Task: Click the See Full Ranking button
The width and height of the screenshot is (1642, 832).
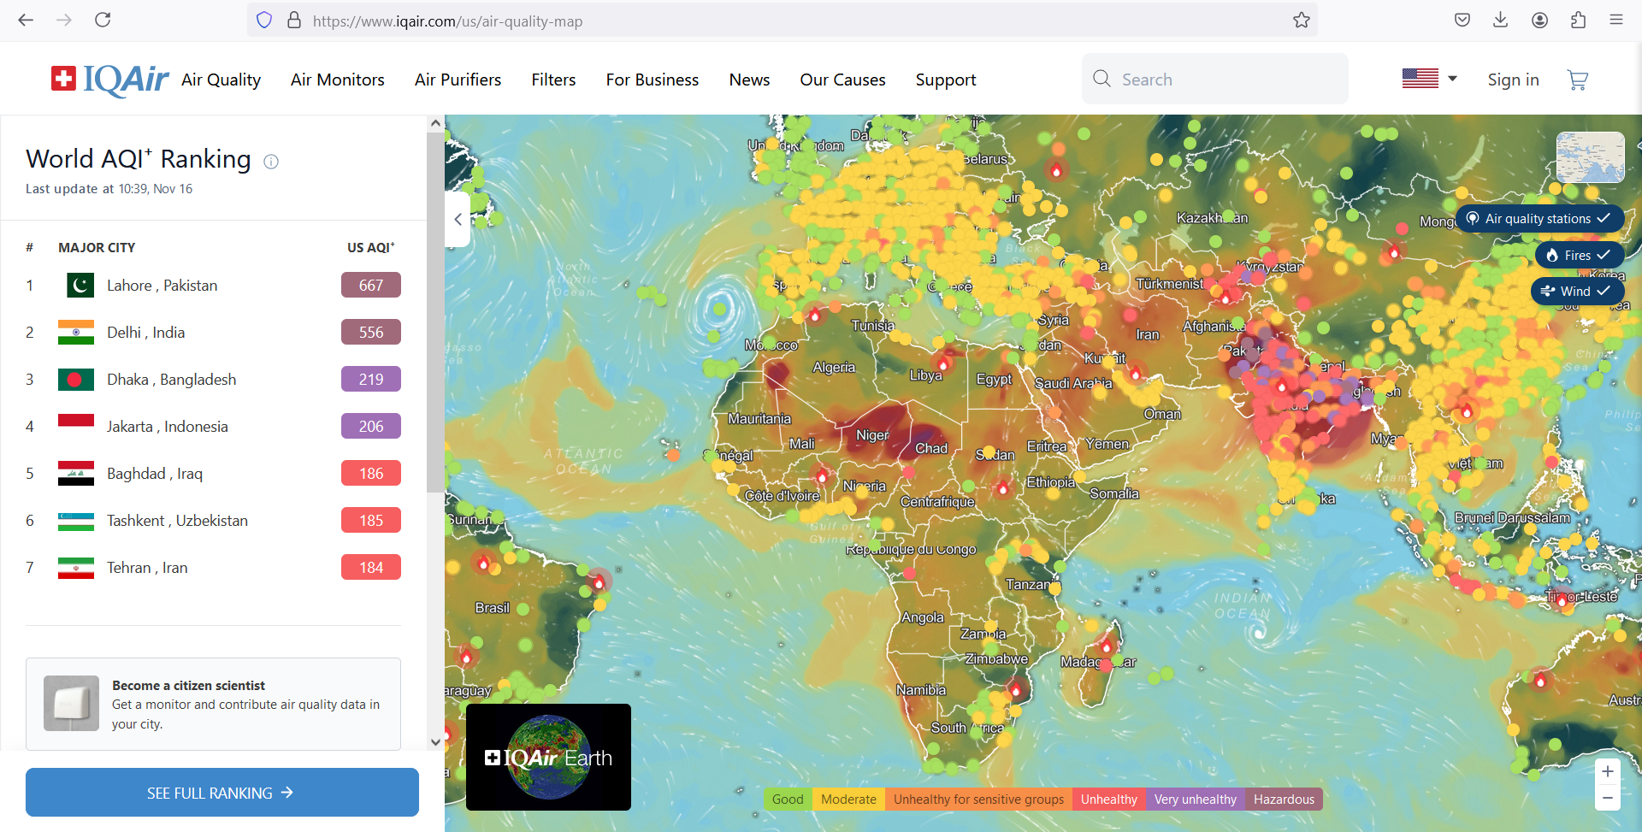Action: (221, 793)
